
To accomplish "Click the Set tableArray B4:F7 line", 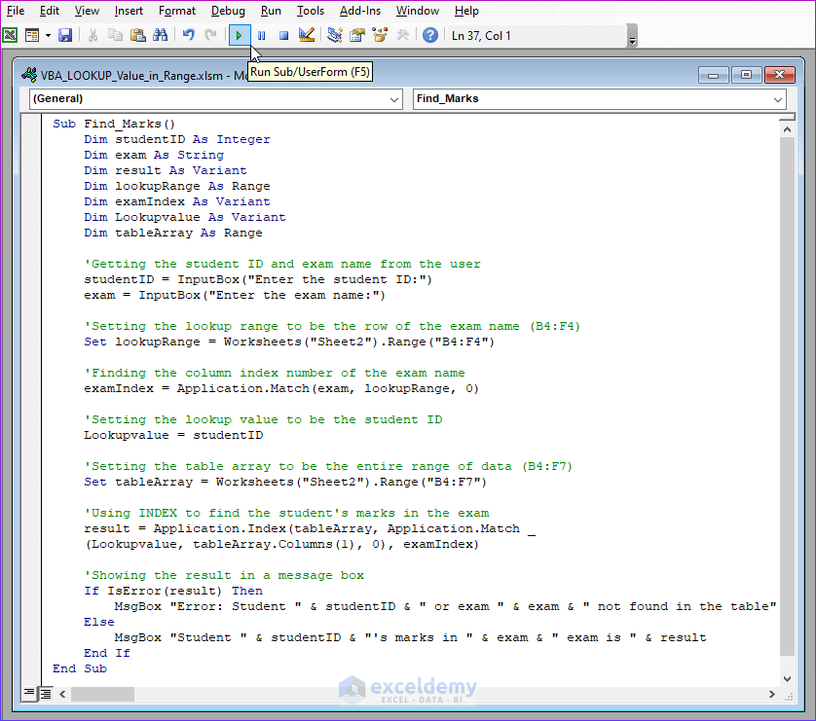I will (285, 482).
